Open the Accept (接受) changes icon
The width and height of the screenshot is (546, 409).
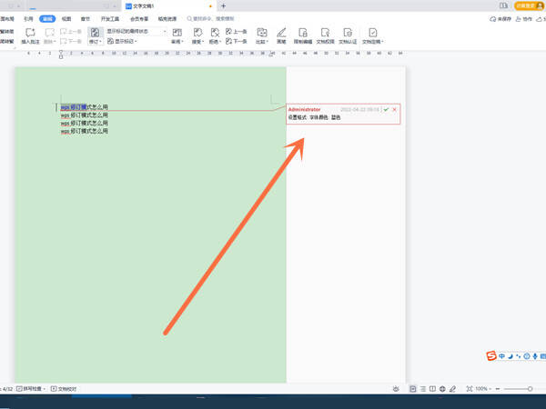point(197,33)
